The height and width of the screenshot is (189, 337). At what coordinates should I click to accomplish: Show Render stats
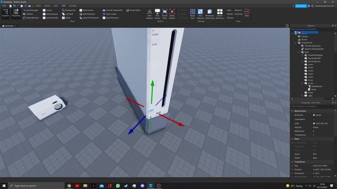230,14
